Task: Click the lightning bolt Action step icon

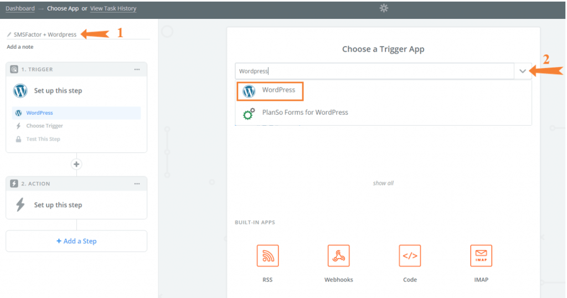Action: tap(20, 205)
